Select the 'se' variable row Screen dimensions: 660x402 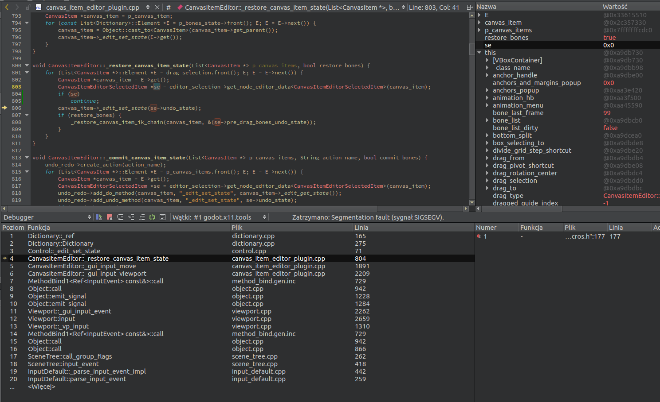click(568, 45)
